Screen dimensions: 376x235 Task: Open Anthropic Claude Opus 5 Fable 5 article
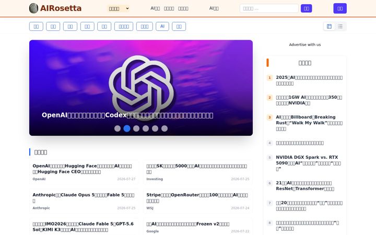(x=84, y=201)
